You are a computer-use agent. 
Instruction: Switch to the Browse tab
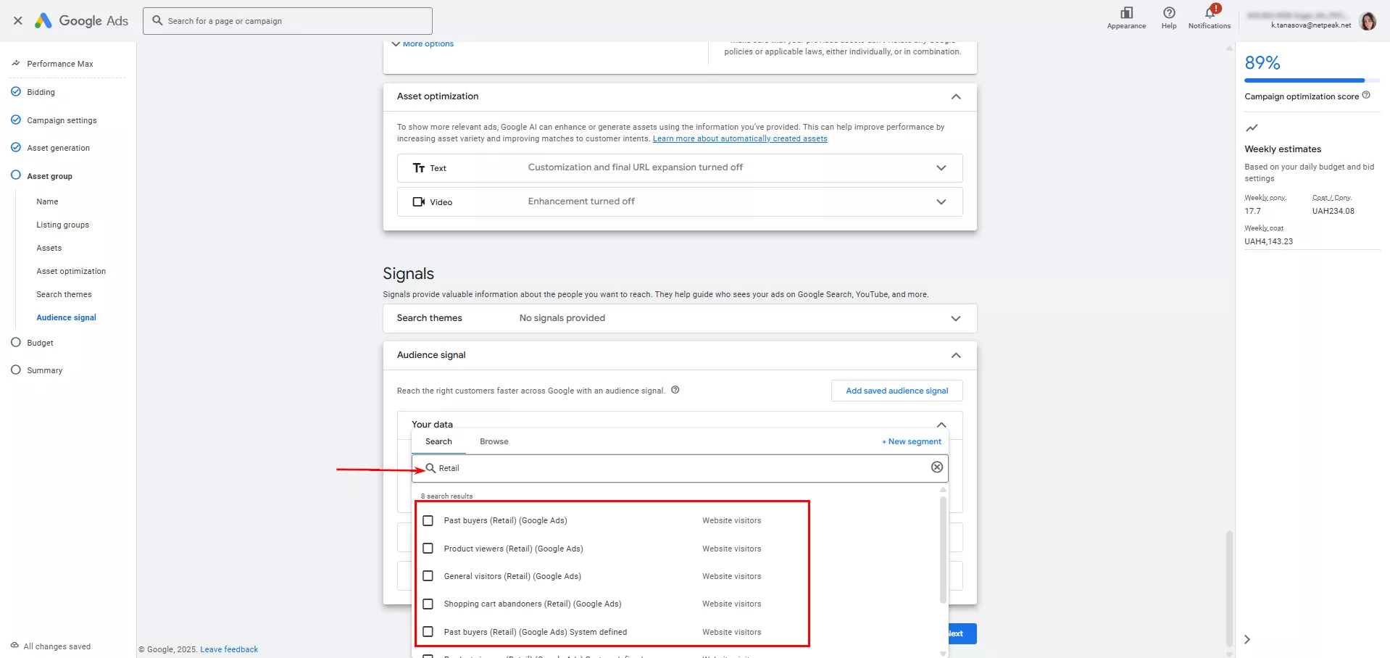tap(494, 441)
